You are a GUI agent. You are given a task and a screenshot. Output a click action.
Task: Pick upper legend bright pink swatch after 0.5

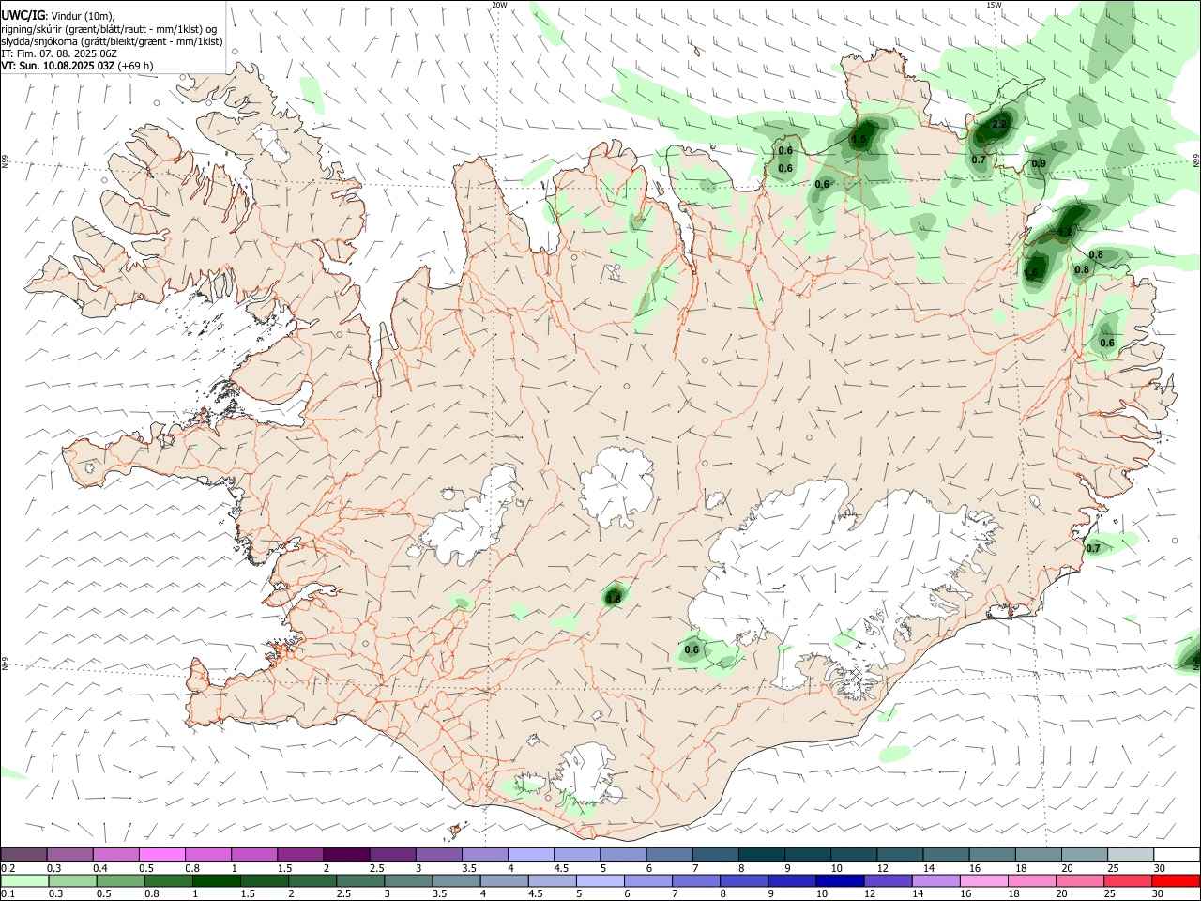coord(163,854)
